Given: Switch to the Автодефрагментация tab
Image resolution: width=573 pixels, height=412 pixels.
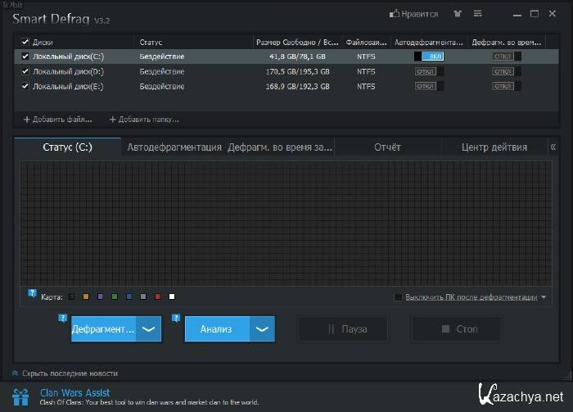Looking at the screenshot, I should (x=174, y=147).
